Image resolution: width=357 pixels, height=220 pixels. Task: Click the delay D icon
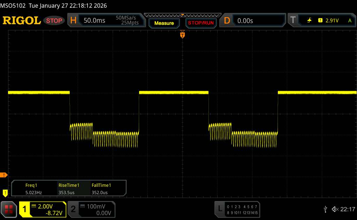[227, 21]
